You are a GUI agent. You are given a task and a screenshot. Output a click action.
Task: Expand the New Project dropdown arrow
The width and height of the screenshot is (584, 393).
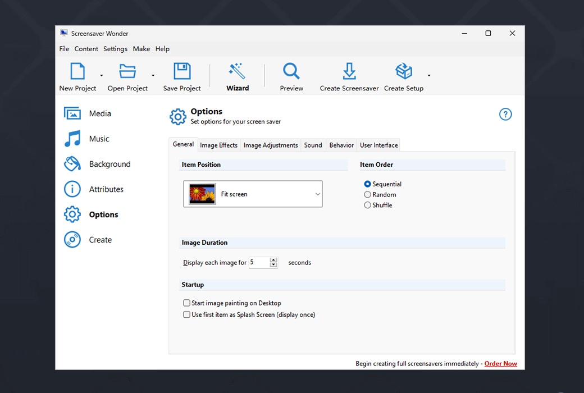pos(101,76)
